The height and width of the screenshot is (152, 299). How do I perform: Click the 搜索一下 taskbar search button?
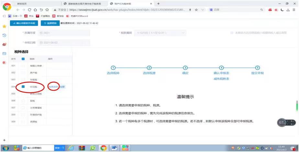[60, 148]
